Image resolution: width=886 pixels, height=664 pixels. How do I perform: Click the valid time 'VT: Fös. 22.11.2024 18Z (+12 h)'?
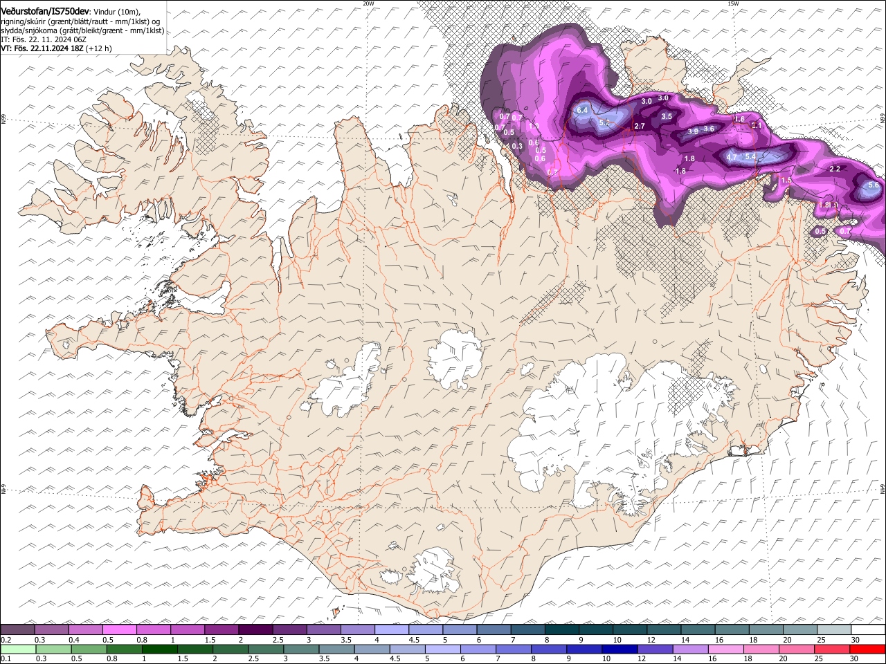pos(56,48)
